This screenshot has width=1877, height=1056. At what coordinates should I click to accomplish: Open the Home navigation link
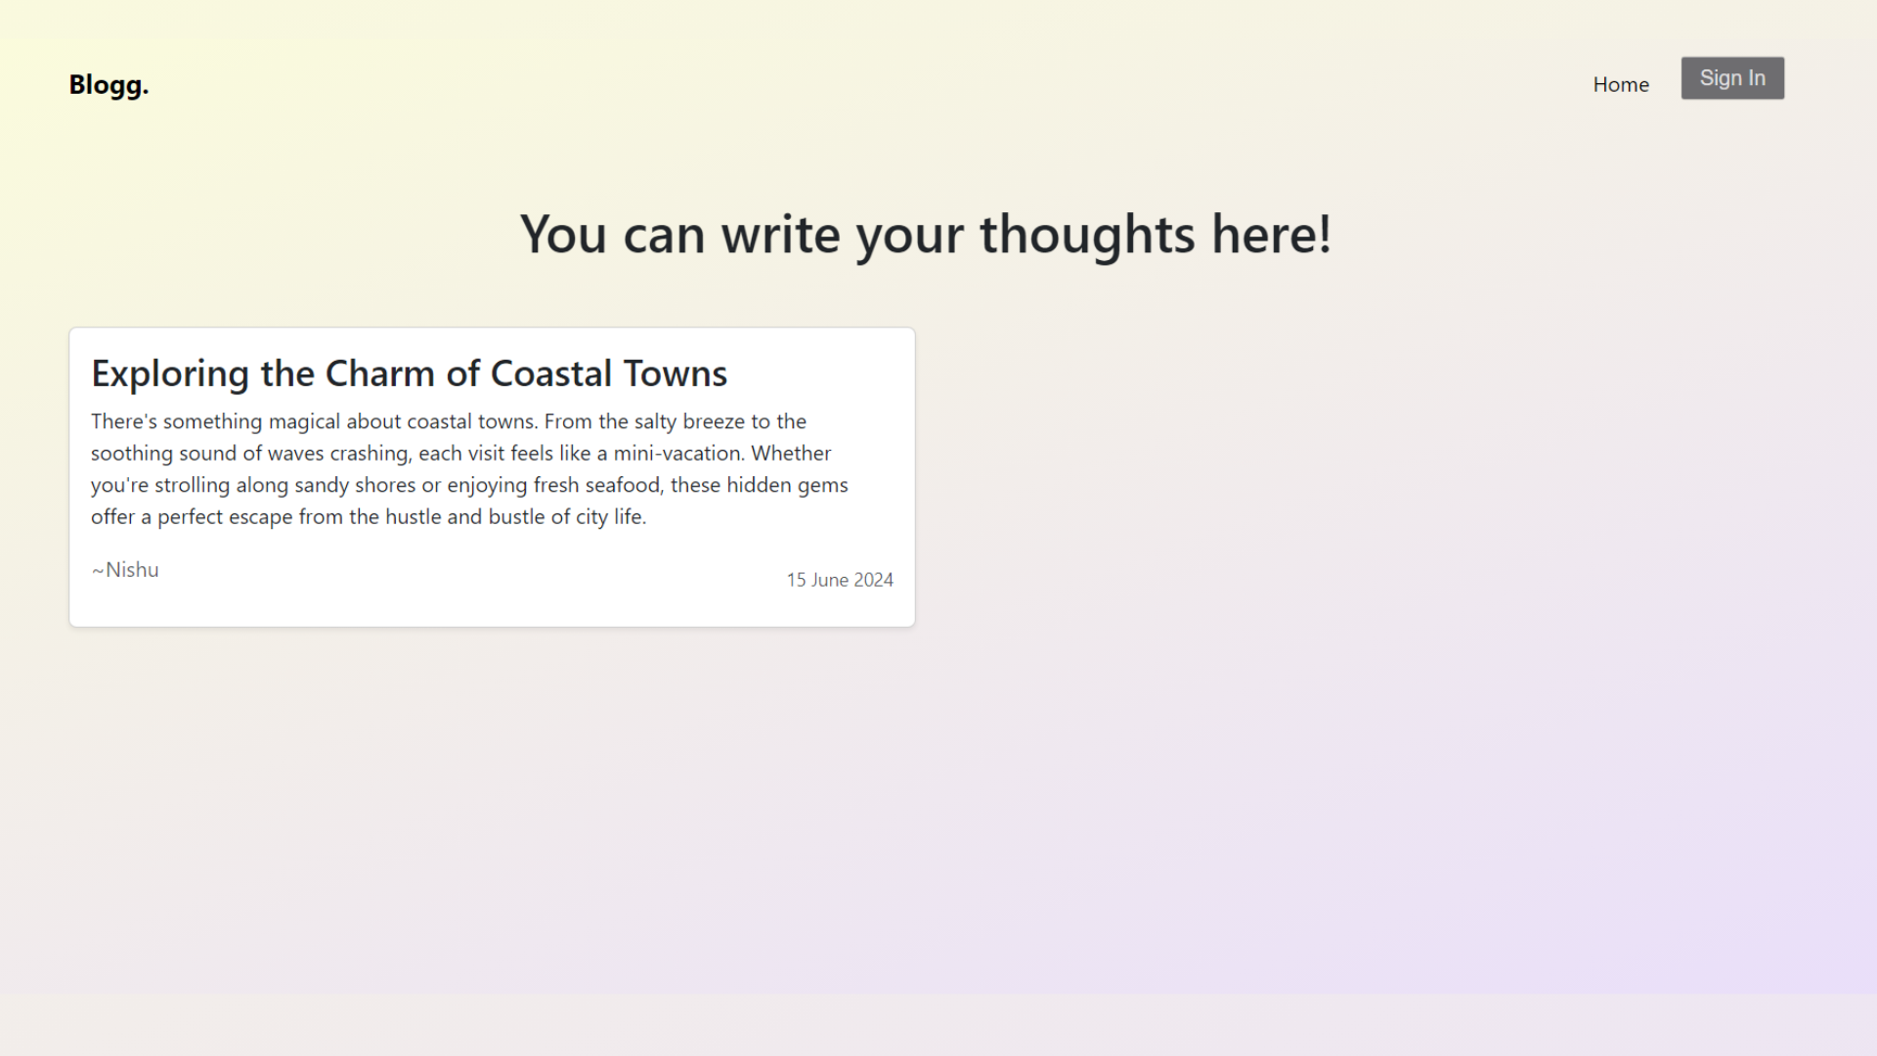[x=1620, y=85]
